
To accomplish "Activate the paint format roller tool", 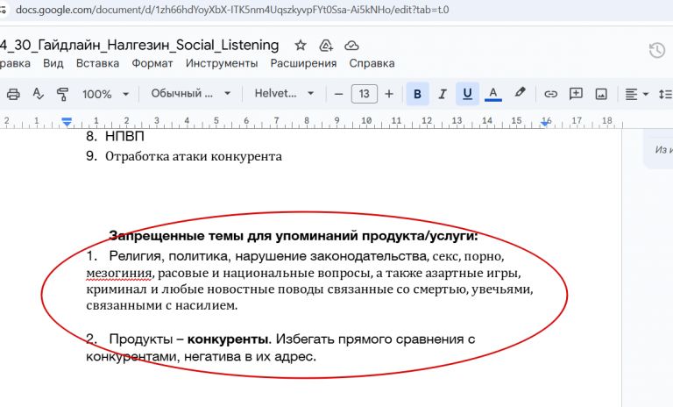I will 63,94.
